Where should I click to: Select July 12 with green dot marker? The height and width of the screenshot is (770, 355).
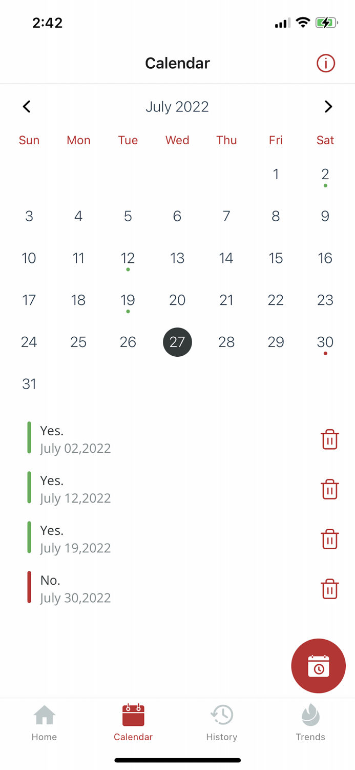[128, 258]
